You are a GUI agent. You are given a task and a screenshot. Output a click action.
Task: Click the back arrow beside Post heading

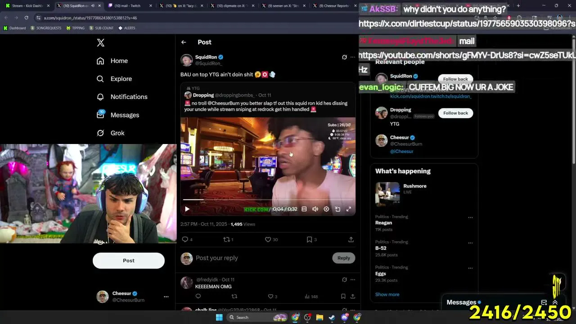(184, 42)
